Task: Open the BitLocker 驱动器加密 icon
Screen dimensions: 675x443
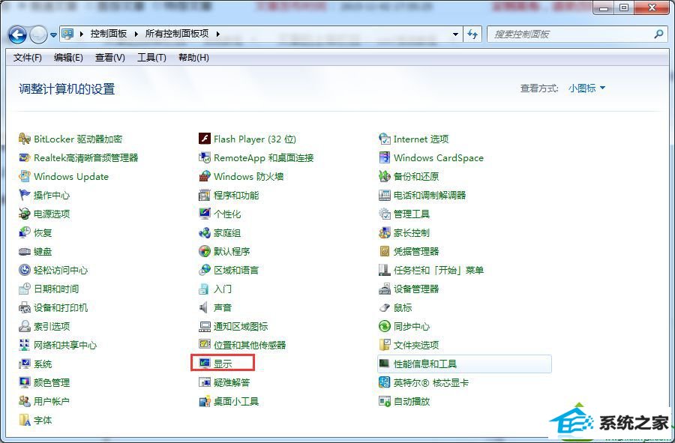Action: 25,139
